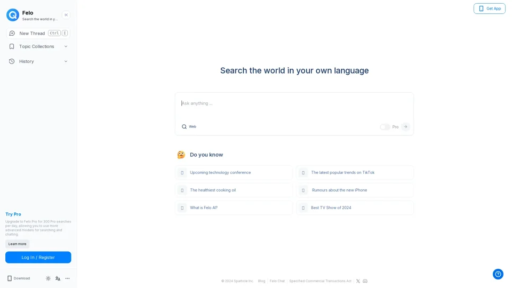
Task: Click the '© 2024 Sparticle Inc.' footer text
Action: 237,281
